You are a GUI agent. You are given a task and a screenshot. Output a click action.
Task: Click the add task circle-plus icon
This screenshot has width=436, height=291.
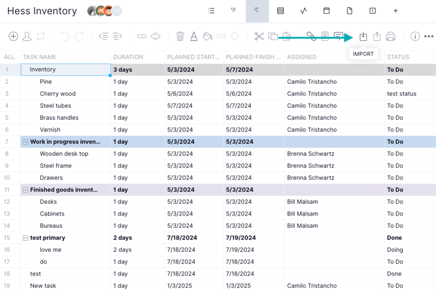tap(13, 36)
